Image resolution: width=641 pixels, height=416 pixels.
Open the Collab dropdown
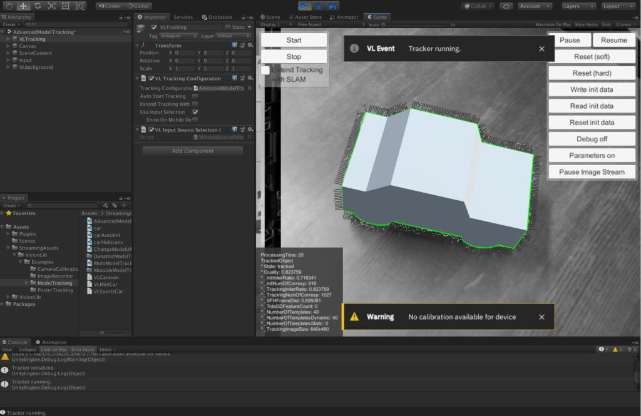coord(478,6)
